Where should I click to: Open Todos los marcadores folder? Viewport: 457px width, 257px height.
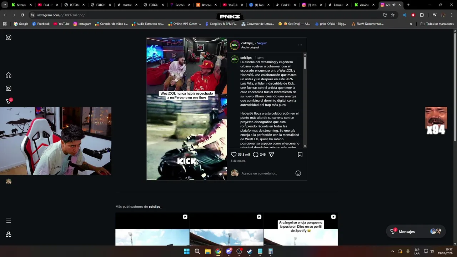click(437, 24)
